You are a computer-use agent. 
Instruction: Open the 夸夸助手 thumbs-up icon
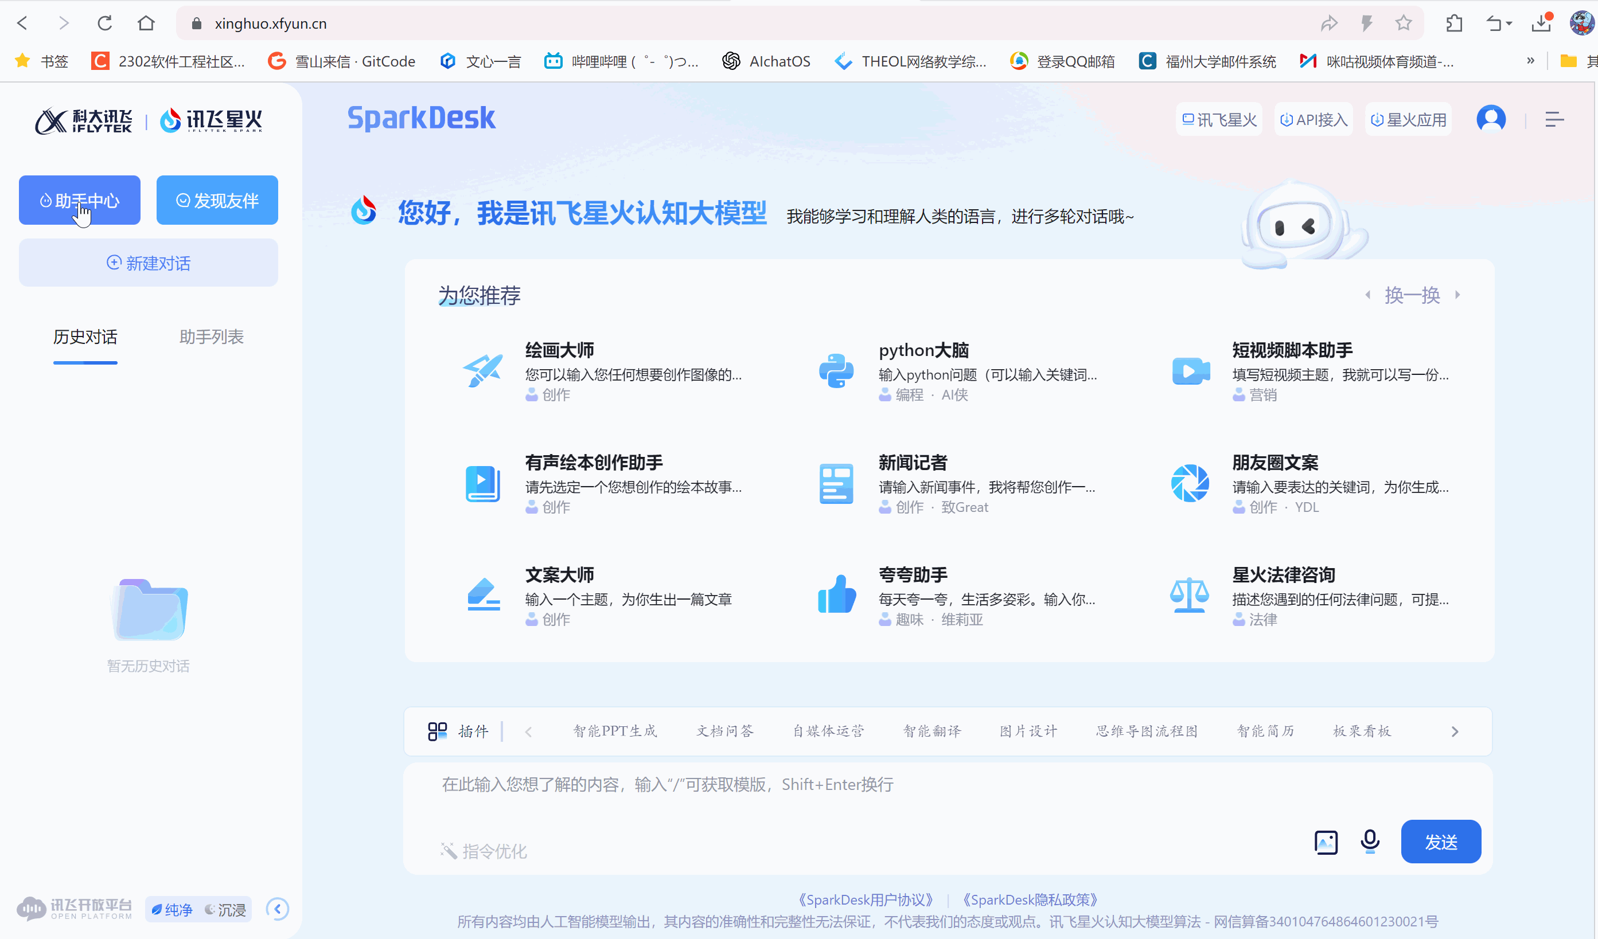(836, 594)
